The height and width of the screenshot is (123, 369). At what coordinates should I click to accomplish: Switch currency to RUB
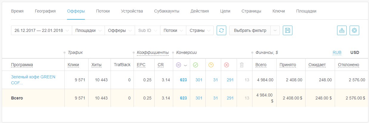(337, 52)
